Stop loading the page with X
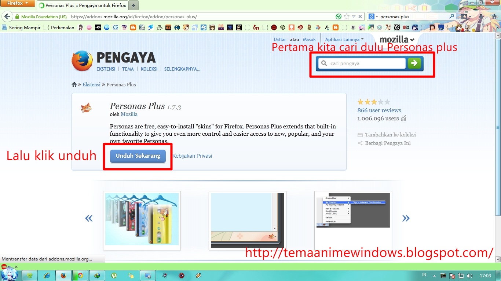The image size is (501, 281). pos(360,16)
